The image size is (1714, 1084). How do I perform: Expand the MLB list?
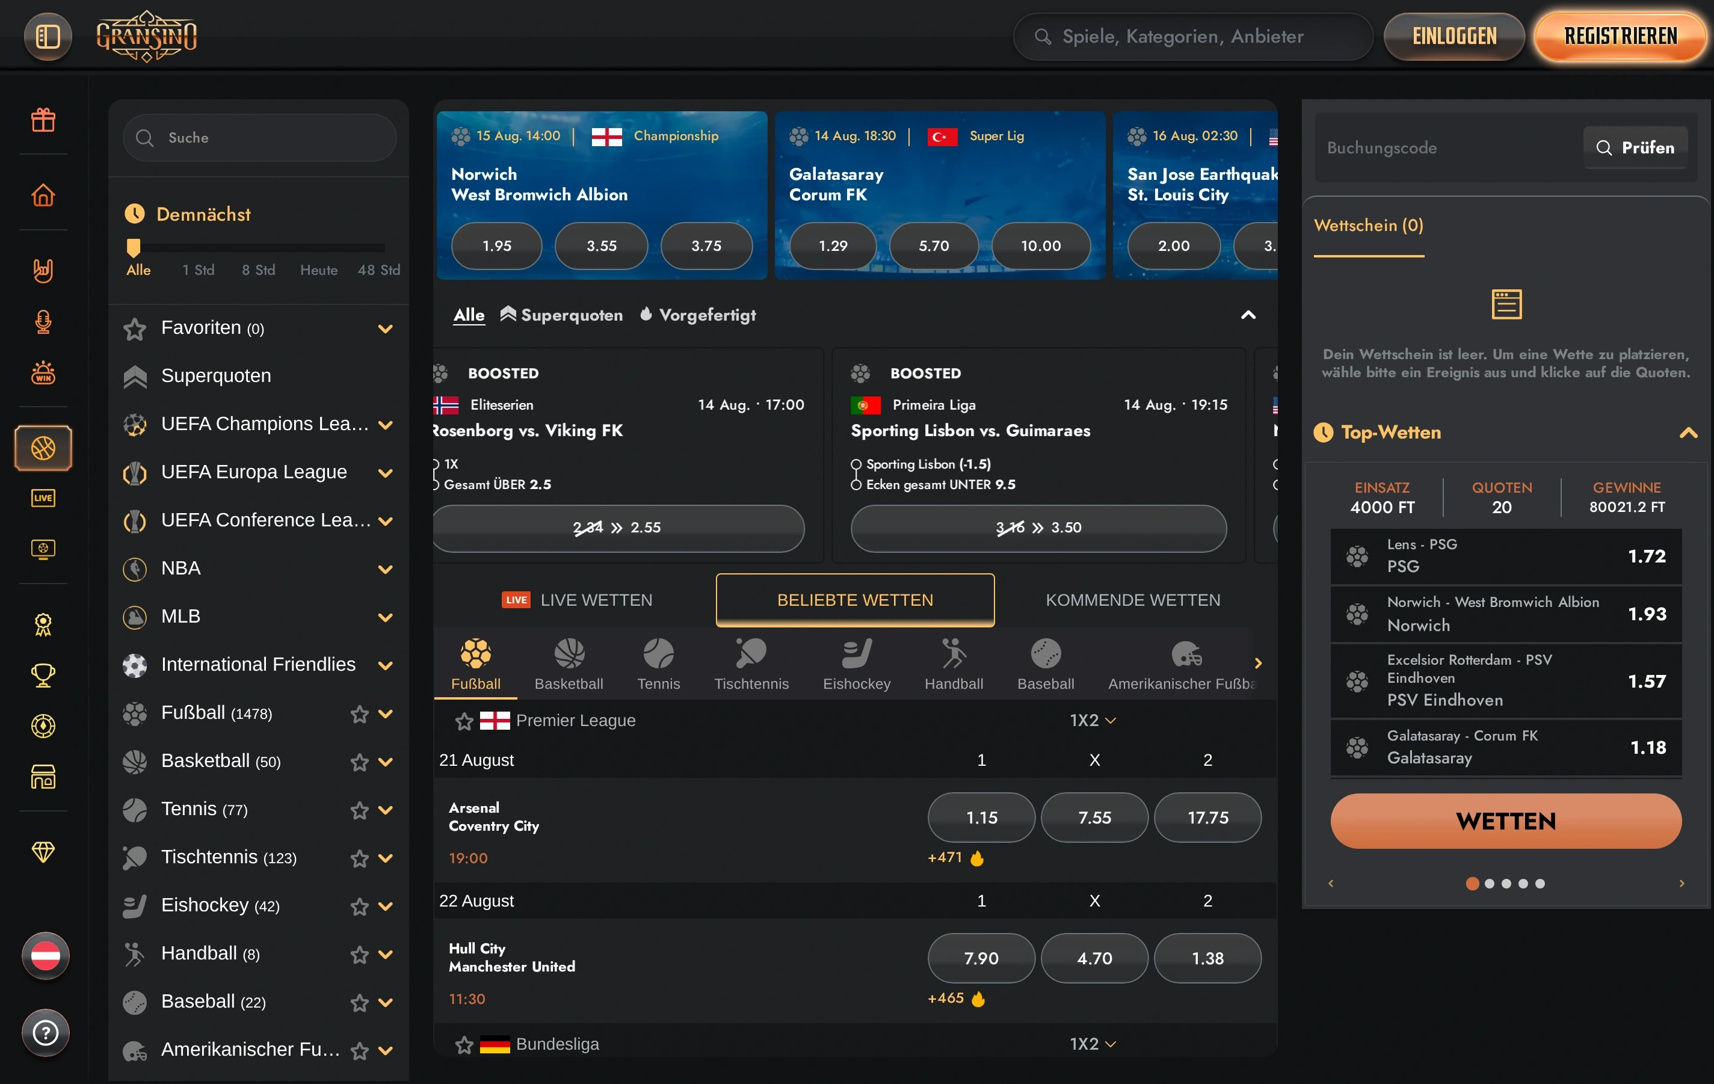point(385,617)
